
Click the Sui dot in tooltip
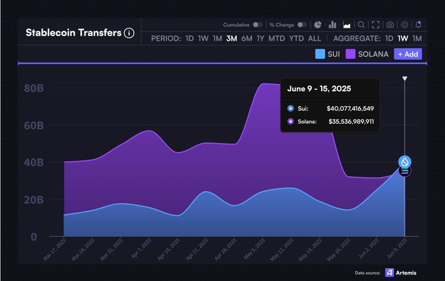(290, 108)
